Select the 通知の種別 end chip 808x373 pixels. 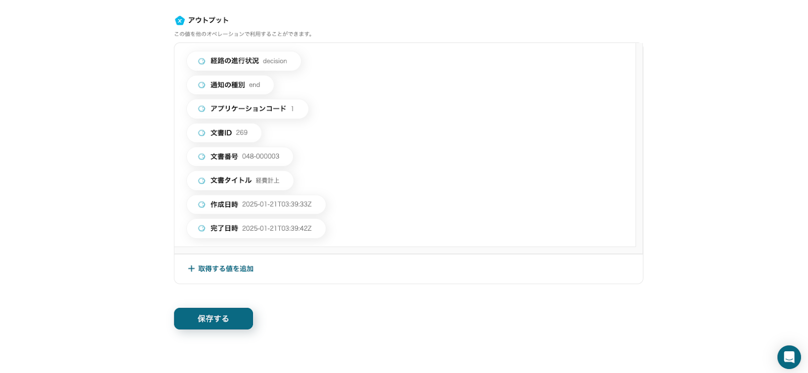click(x=230, y=85)
